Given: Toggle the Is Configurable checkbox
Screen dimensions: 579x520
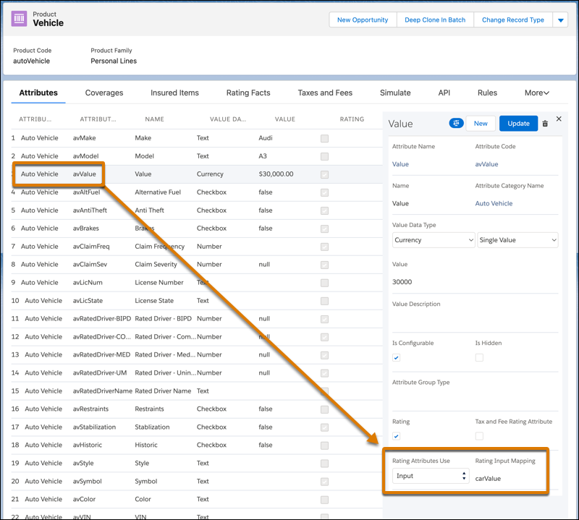Looking at the screenshot, I should pos(396,357).
